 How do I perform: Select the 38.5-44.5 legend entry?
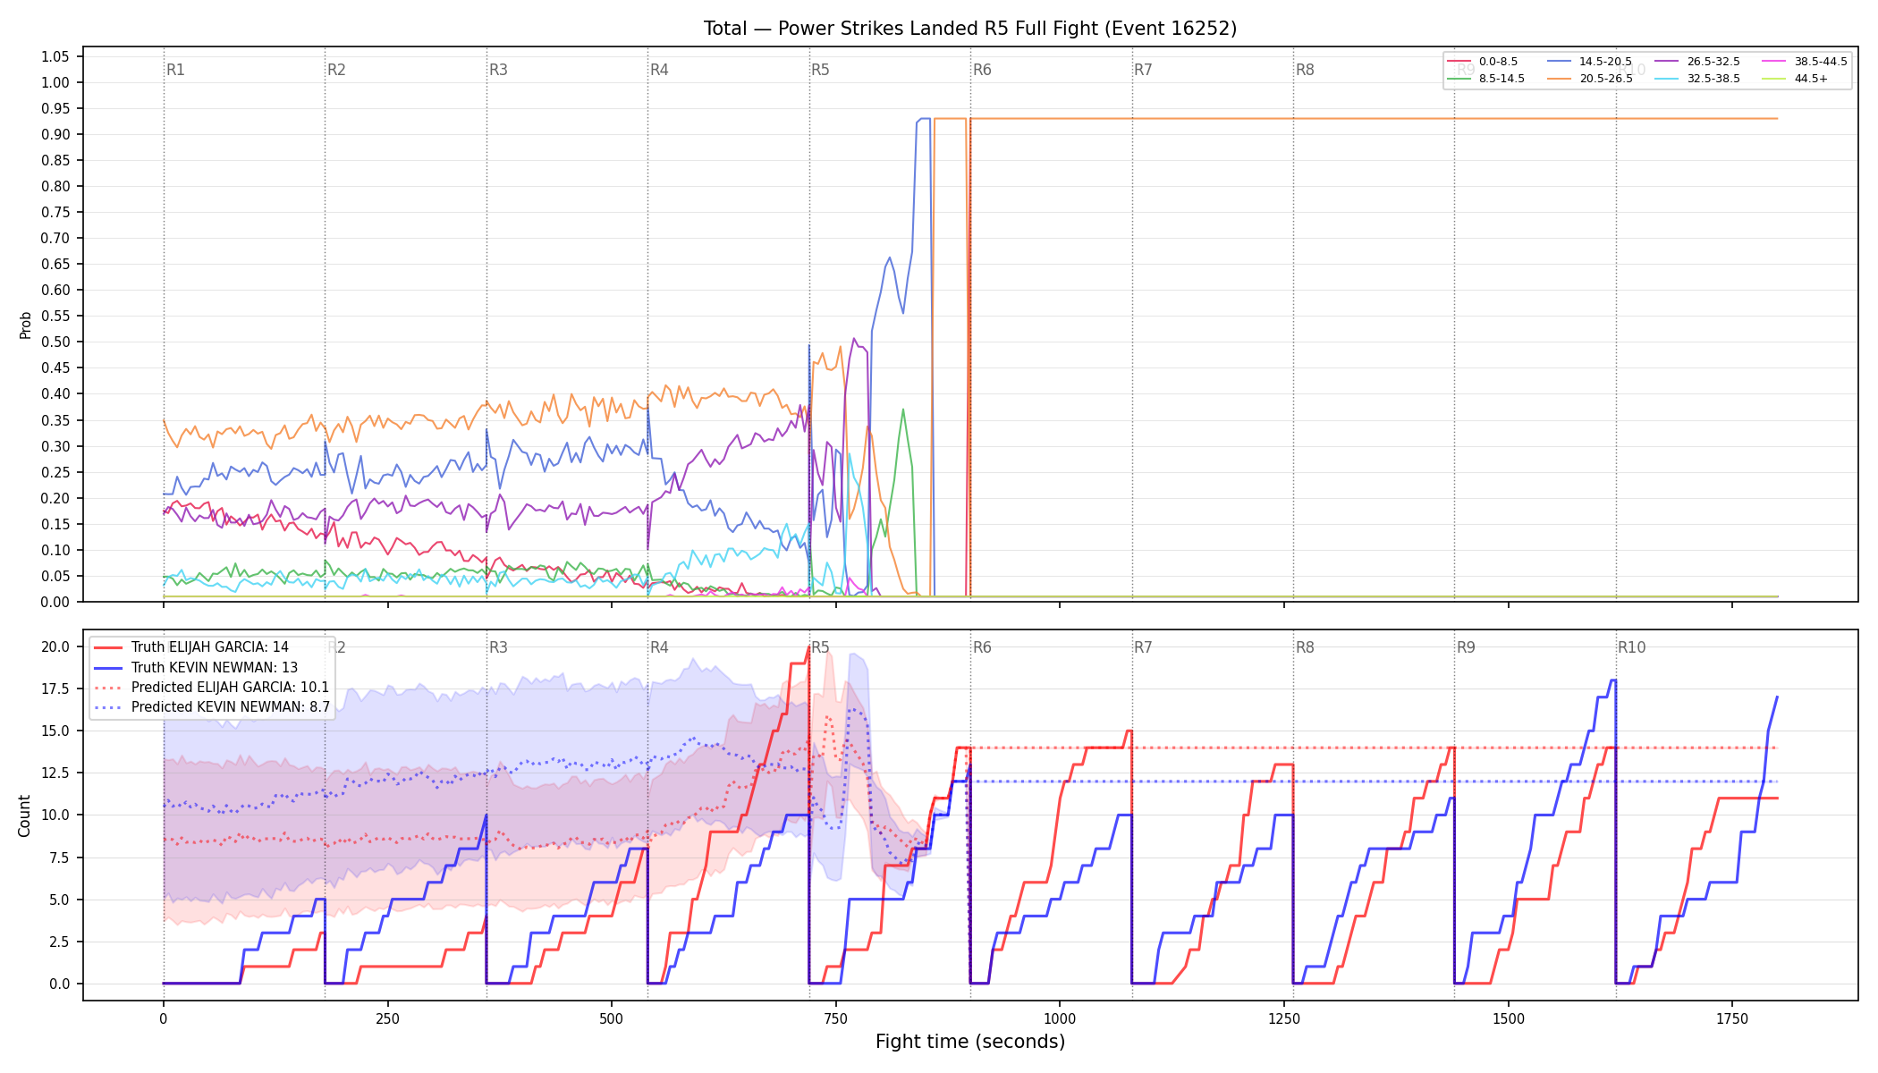(1805, 62)
